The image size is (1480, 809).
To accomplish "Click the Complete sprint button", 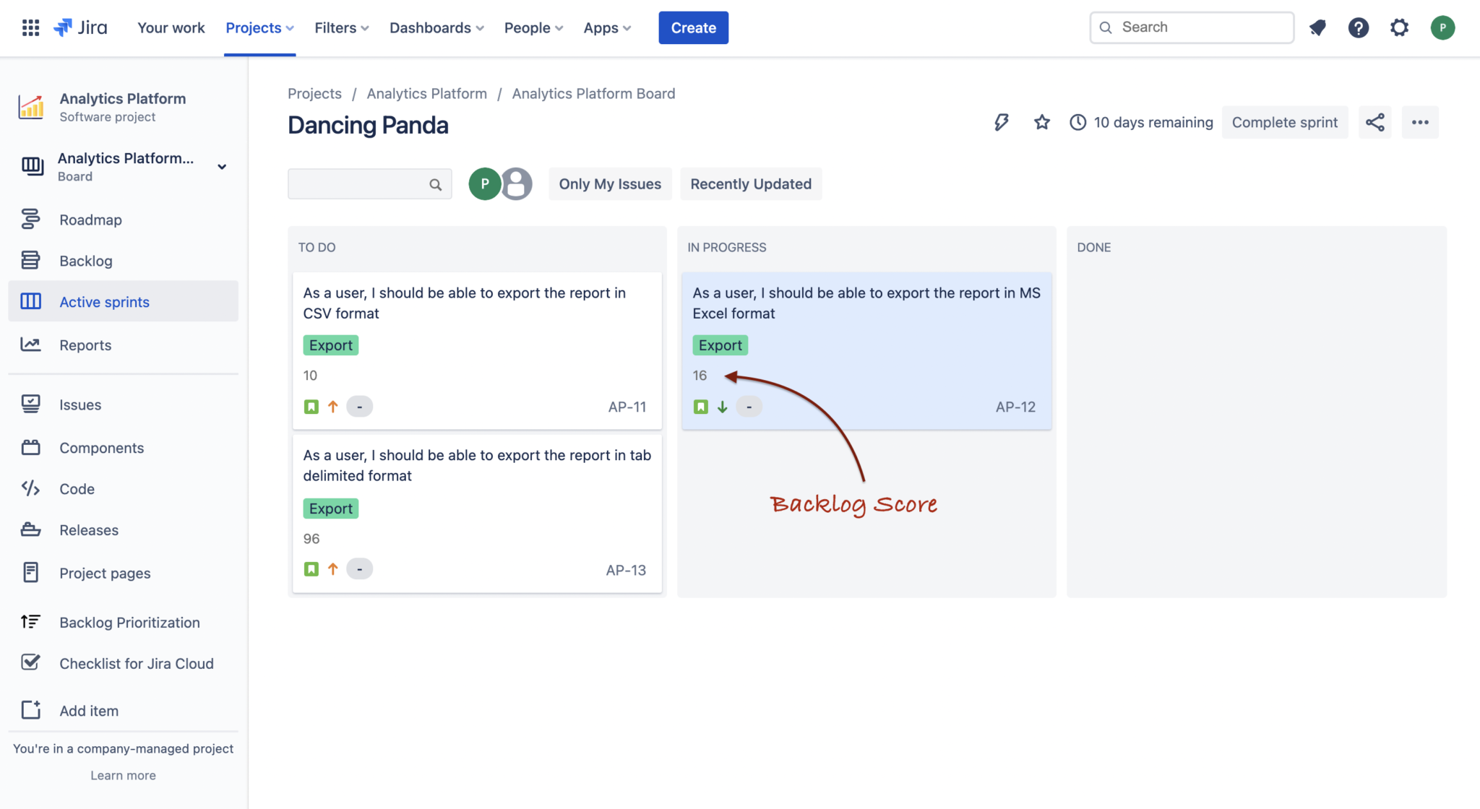I will (1284, 122).
